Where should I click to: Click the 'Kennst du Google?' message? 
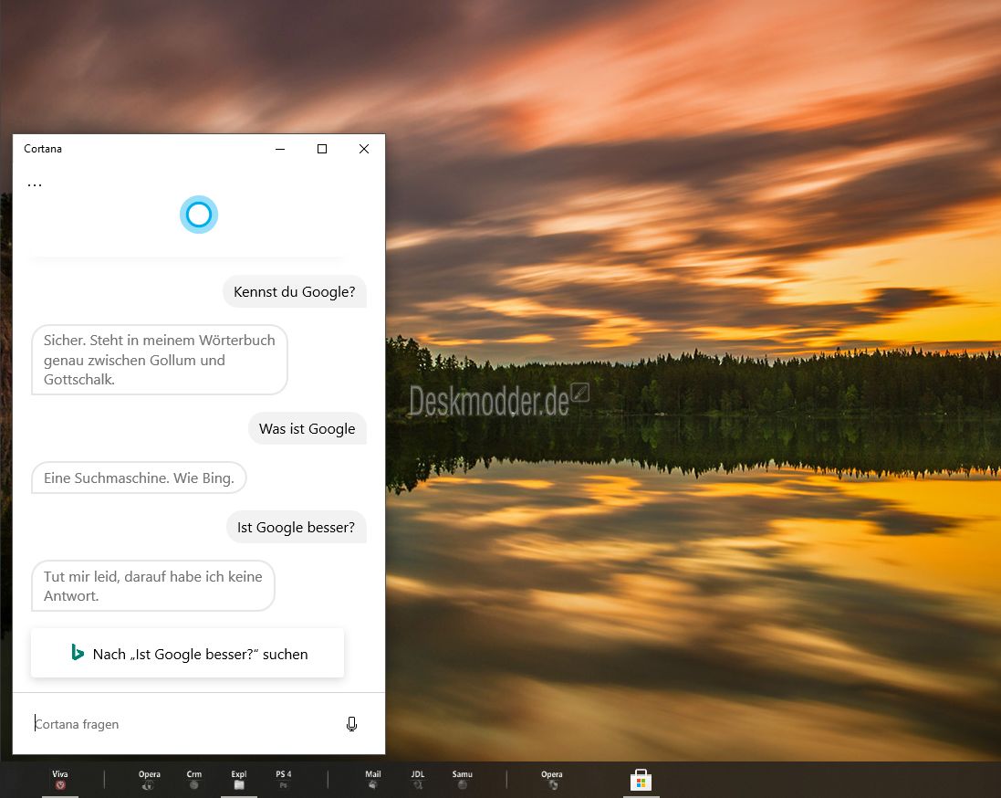pos(295,292)
